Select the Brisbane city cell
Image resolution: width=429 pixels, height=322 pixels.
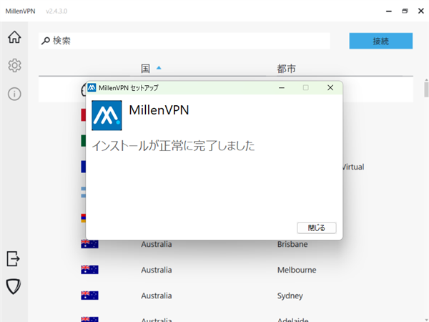click(292, 244)
